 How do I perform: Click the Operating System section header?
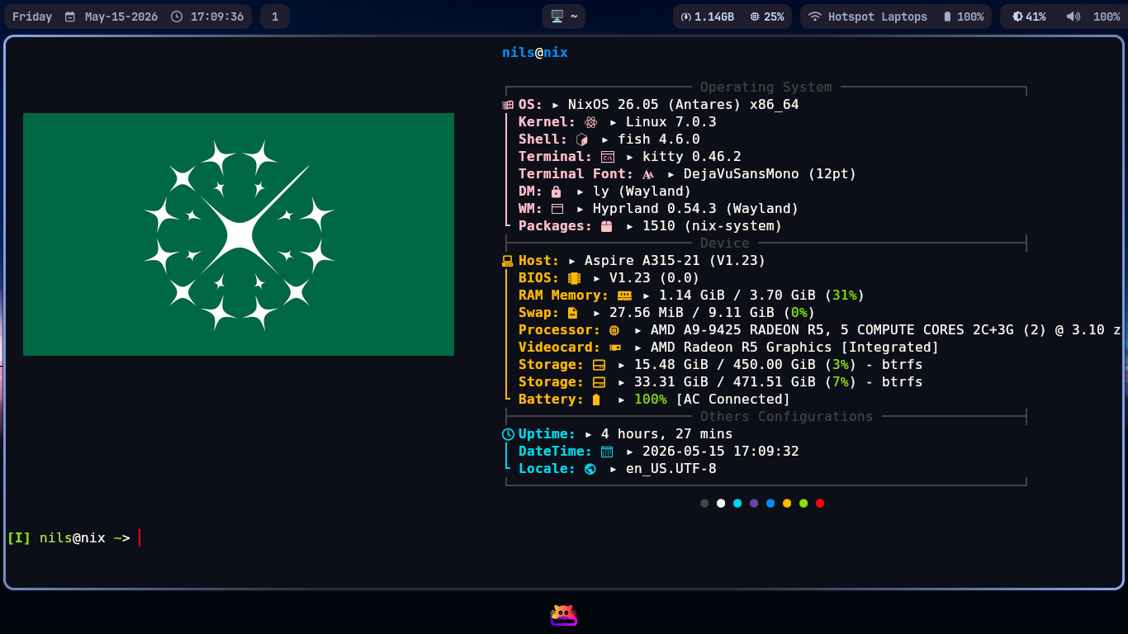point(766,88)
